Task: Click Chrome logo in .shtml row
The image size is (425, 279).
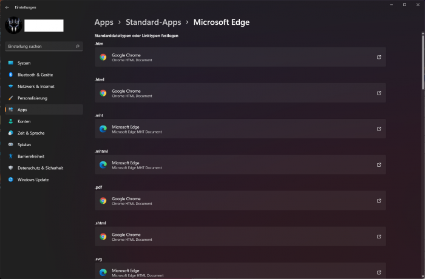Action: pos(103,237)
